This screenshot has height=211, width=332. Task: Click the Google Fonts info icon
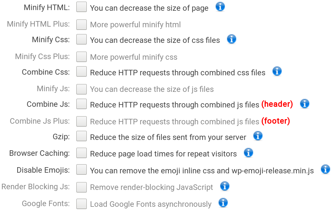click(x=223, y=203)
